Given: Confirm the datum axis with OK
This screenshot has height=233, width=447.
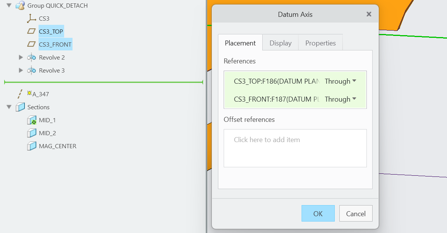Looking at the screenshot, I should 318,213.
